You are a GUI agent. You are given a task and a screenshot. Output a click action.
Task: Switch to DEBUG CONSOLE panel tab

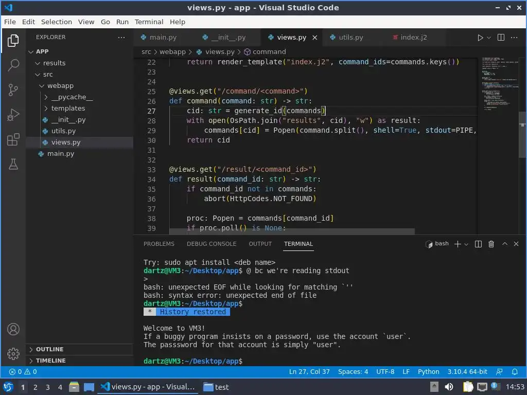coord(212,244)
